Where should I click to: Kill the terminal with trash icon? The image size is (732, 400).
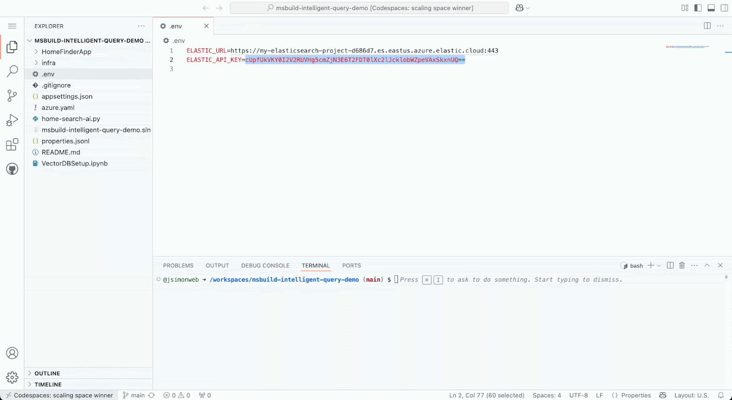(x=682, y=266)
